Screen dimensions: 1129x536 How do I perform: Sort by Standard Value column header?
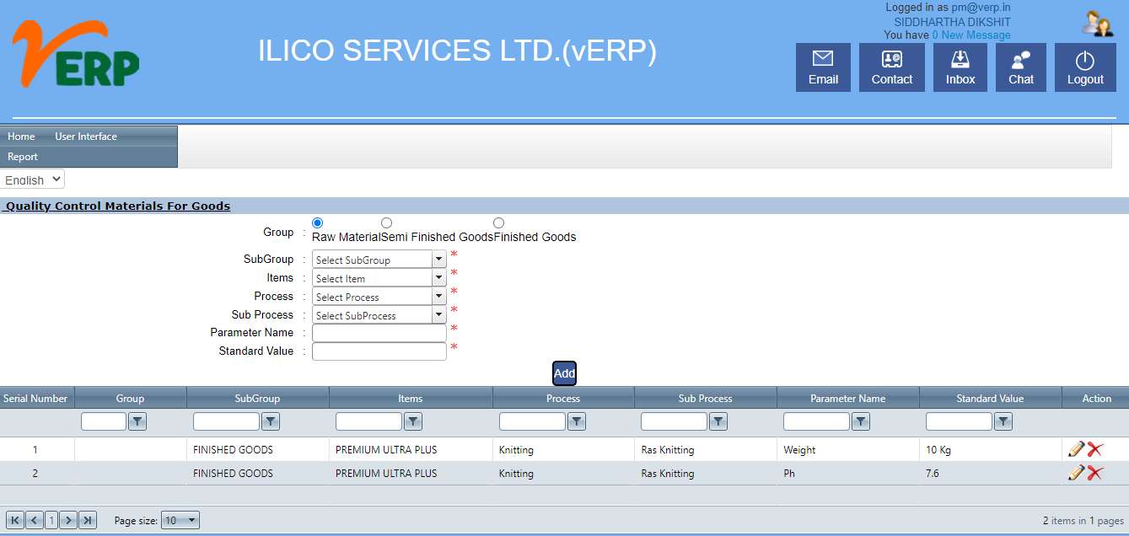click(990, 398)
